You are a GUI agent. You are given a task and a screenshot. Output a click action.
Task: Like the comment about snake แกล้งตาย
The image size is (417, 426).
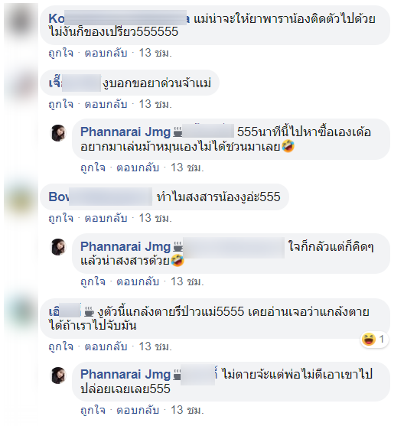61,346
